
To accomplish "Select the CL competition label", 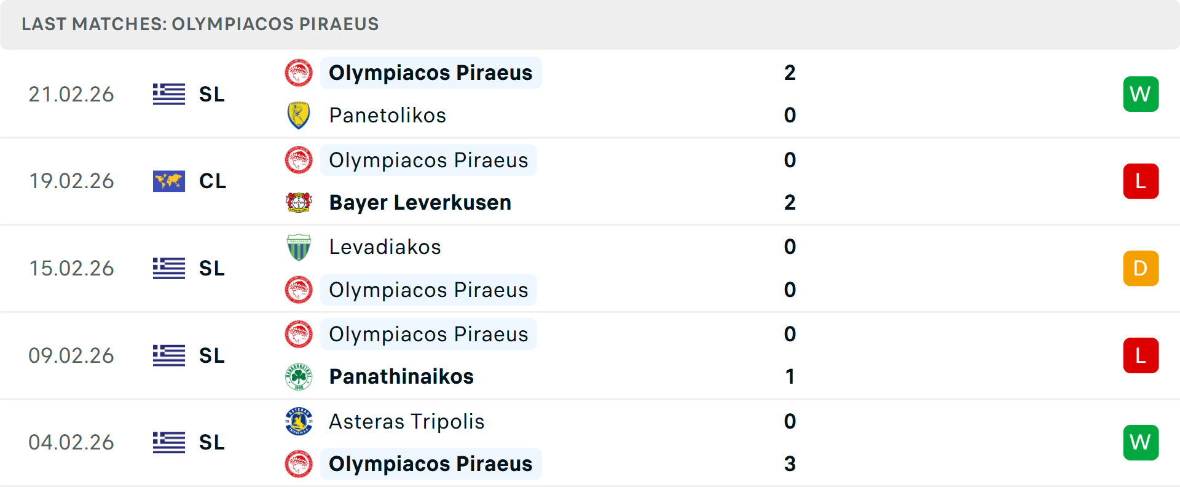I will [213, 181].
